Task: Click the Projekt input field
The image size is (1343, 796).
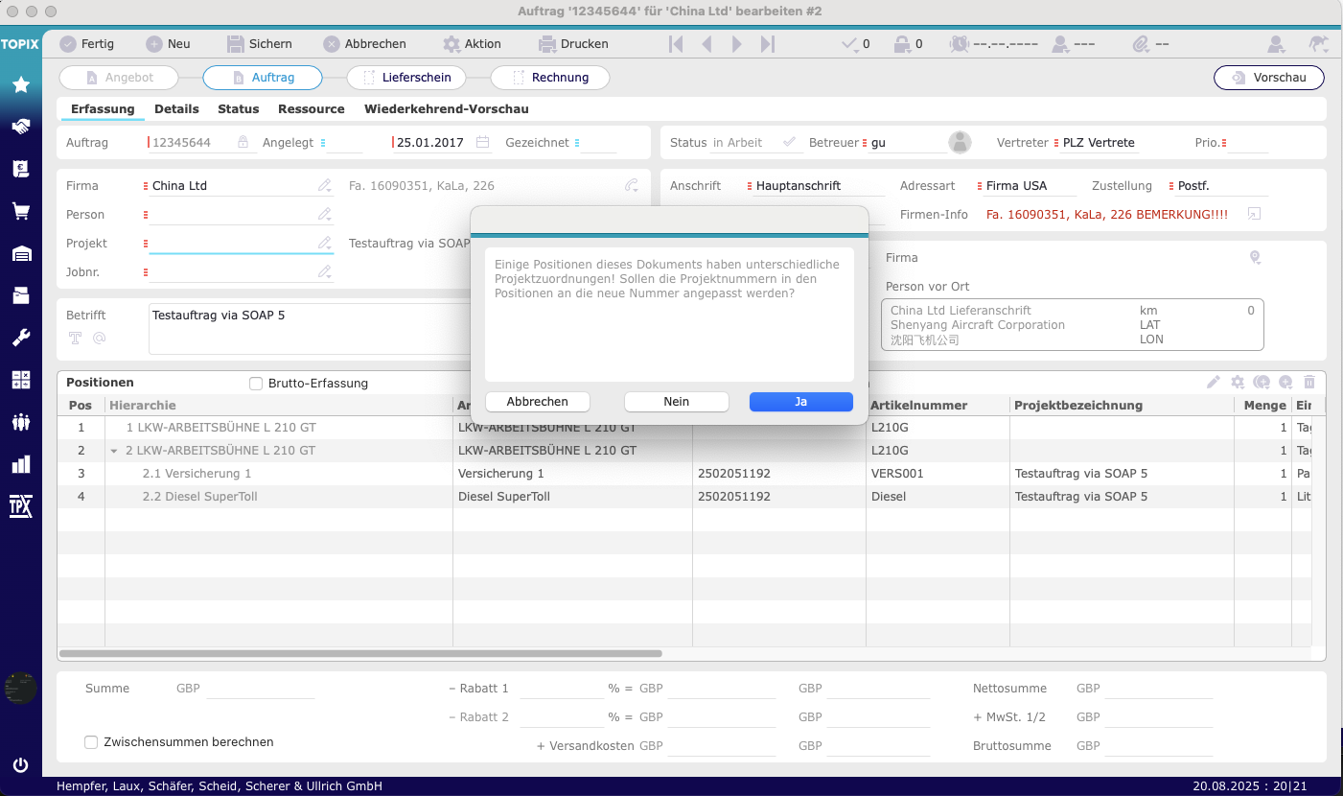Action: point(235,244)
